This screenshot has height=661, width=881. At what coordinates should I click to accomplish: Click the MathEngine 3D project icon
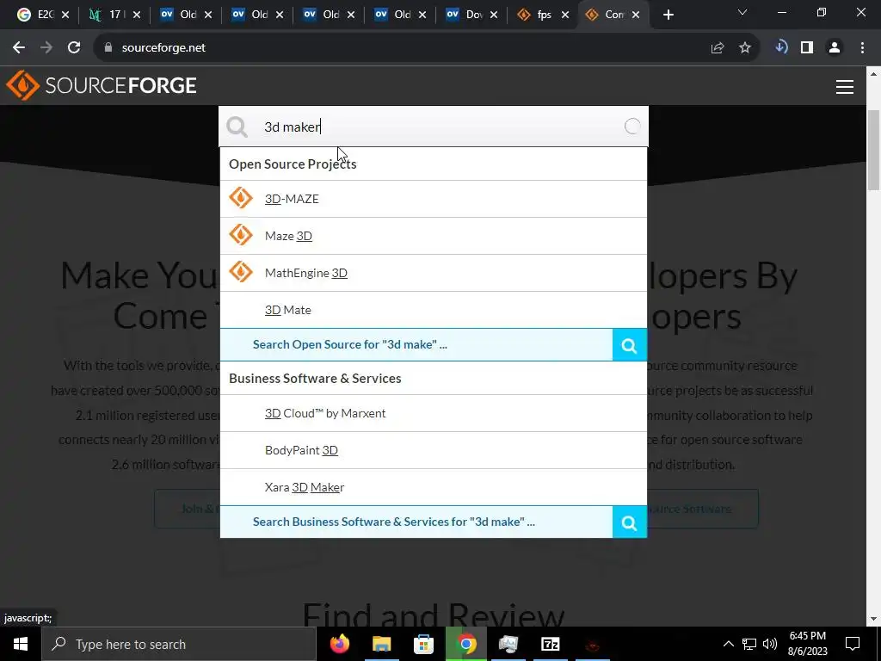point(241,273)
